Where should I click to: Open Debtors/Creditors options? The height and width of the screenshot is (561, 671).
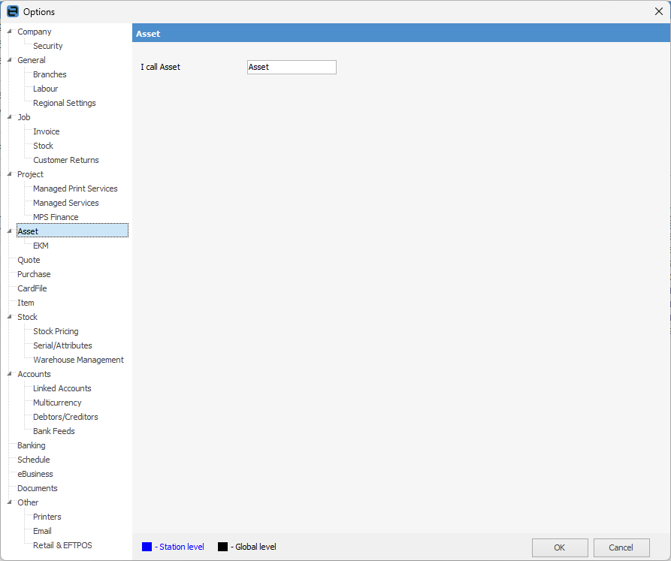click(x=65, y=417)
